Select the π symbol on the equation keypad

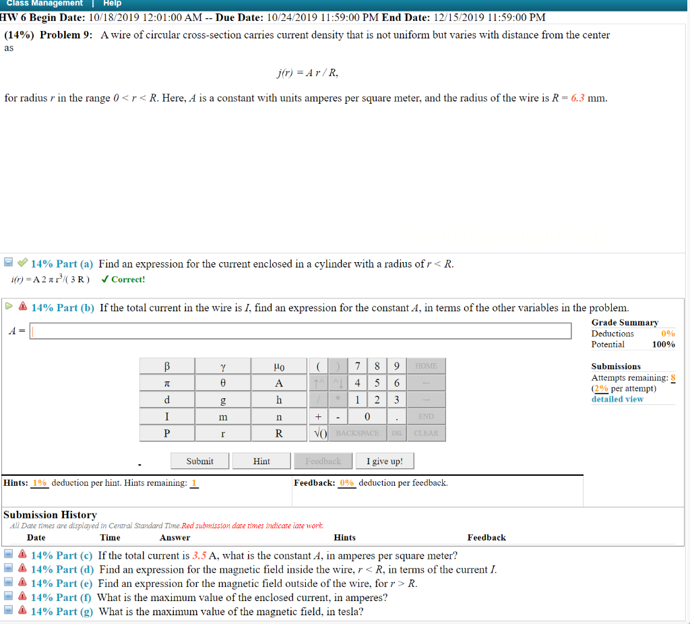click(166, 383)
